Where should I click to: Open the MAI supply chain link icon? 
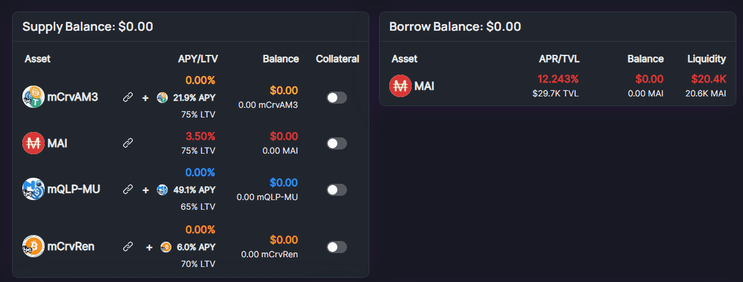pos(127,143)
